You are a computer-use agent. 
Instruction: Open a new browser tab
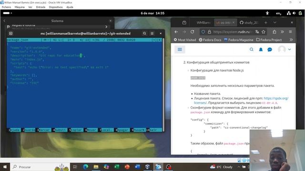click(266, 23)
